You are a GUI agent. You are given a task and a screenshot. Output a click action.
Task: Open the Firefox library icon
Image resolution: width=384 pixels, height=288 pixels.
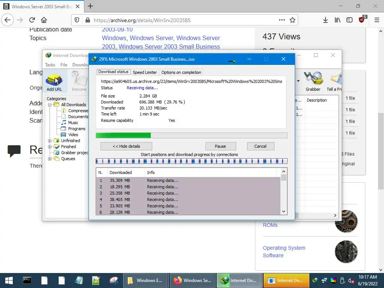pos(337,20)
